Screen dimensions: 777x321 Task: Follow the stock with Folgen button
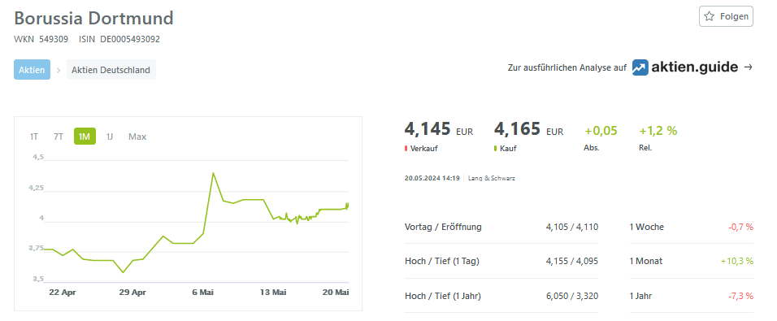(x=726, y=16)
